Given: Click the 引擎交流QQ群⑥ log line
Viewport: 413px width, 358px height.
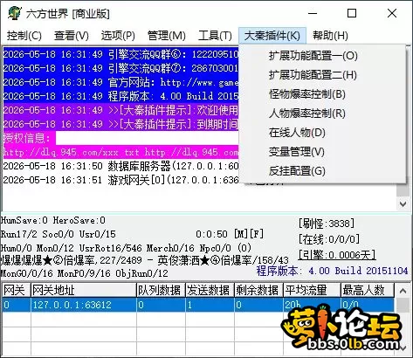Looking at the screenshot, I should coord(120,54).
